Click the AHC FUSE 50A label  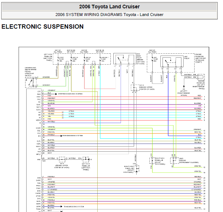(156, 59)
